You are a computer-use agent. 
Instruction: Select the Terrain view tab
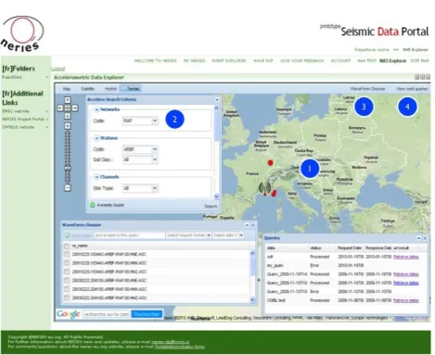point(131,89)
